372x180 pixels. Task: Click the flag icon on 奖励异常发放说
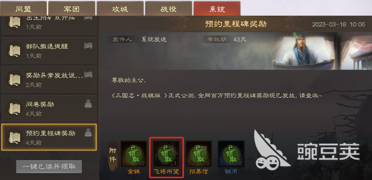click(88, 74)
